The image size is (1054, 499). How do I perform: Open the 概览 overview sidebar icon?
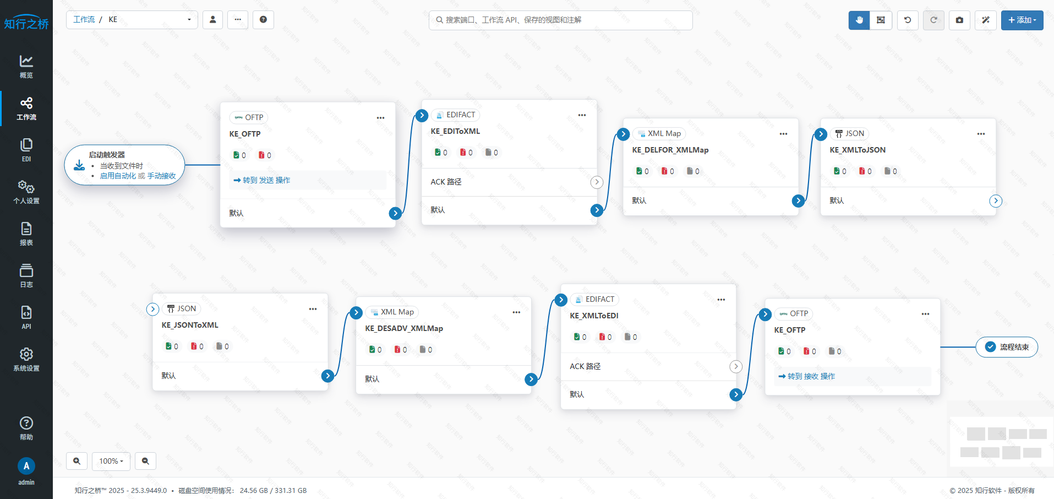26,66
